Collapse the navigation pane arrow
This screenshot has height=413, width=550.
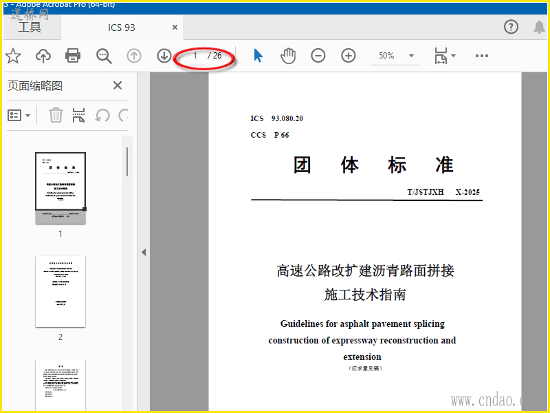[x=144, y=252]
